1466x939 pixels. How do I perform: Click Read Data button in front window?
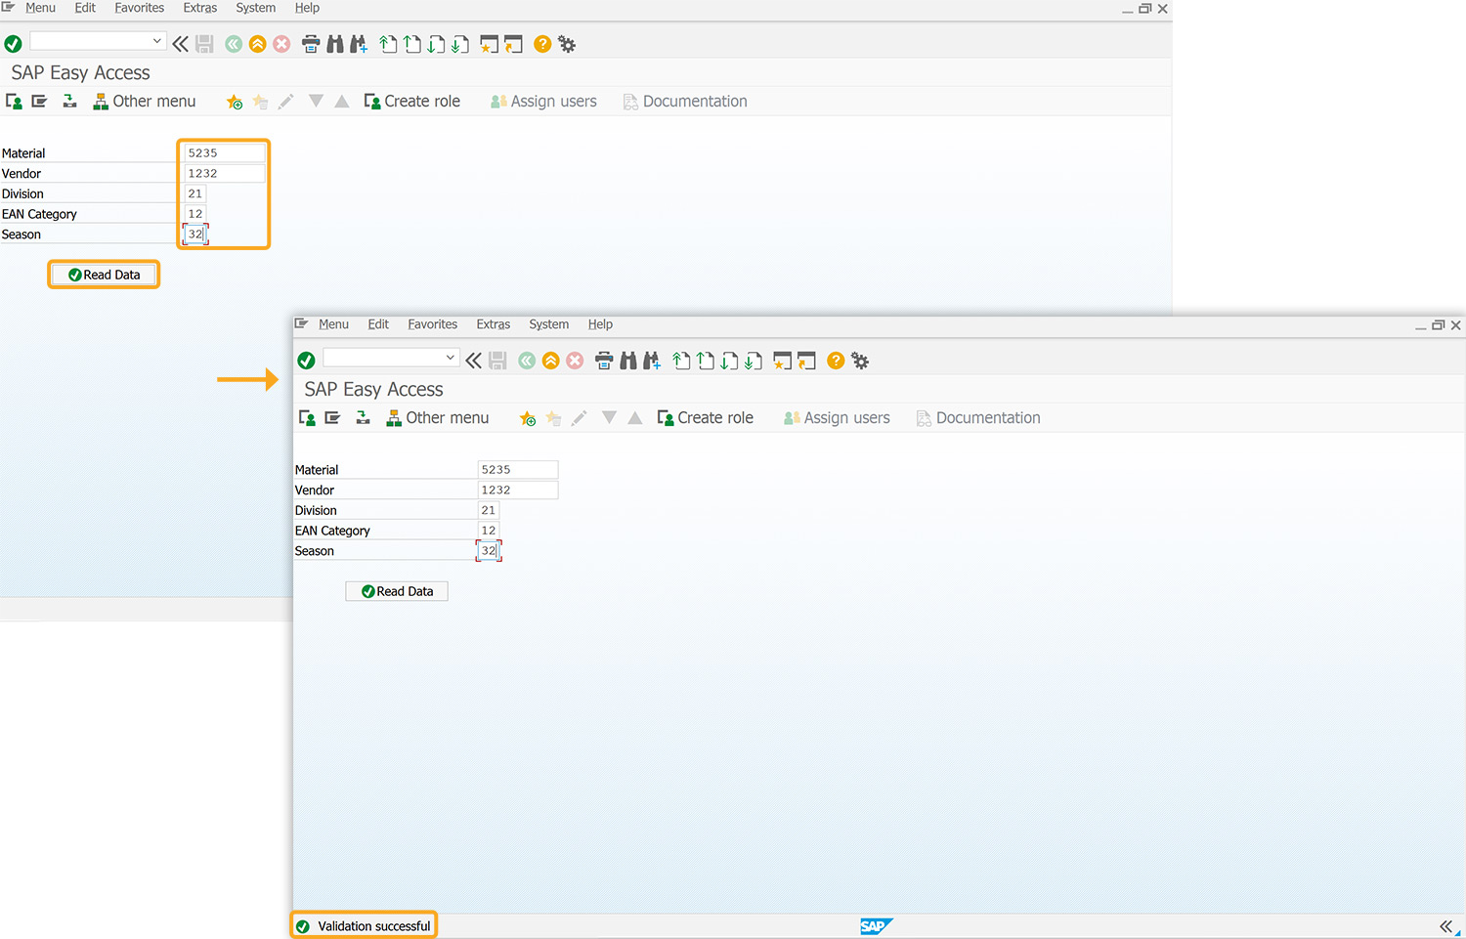(397, 591)
